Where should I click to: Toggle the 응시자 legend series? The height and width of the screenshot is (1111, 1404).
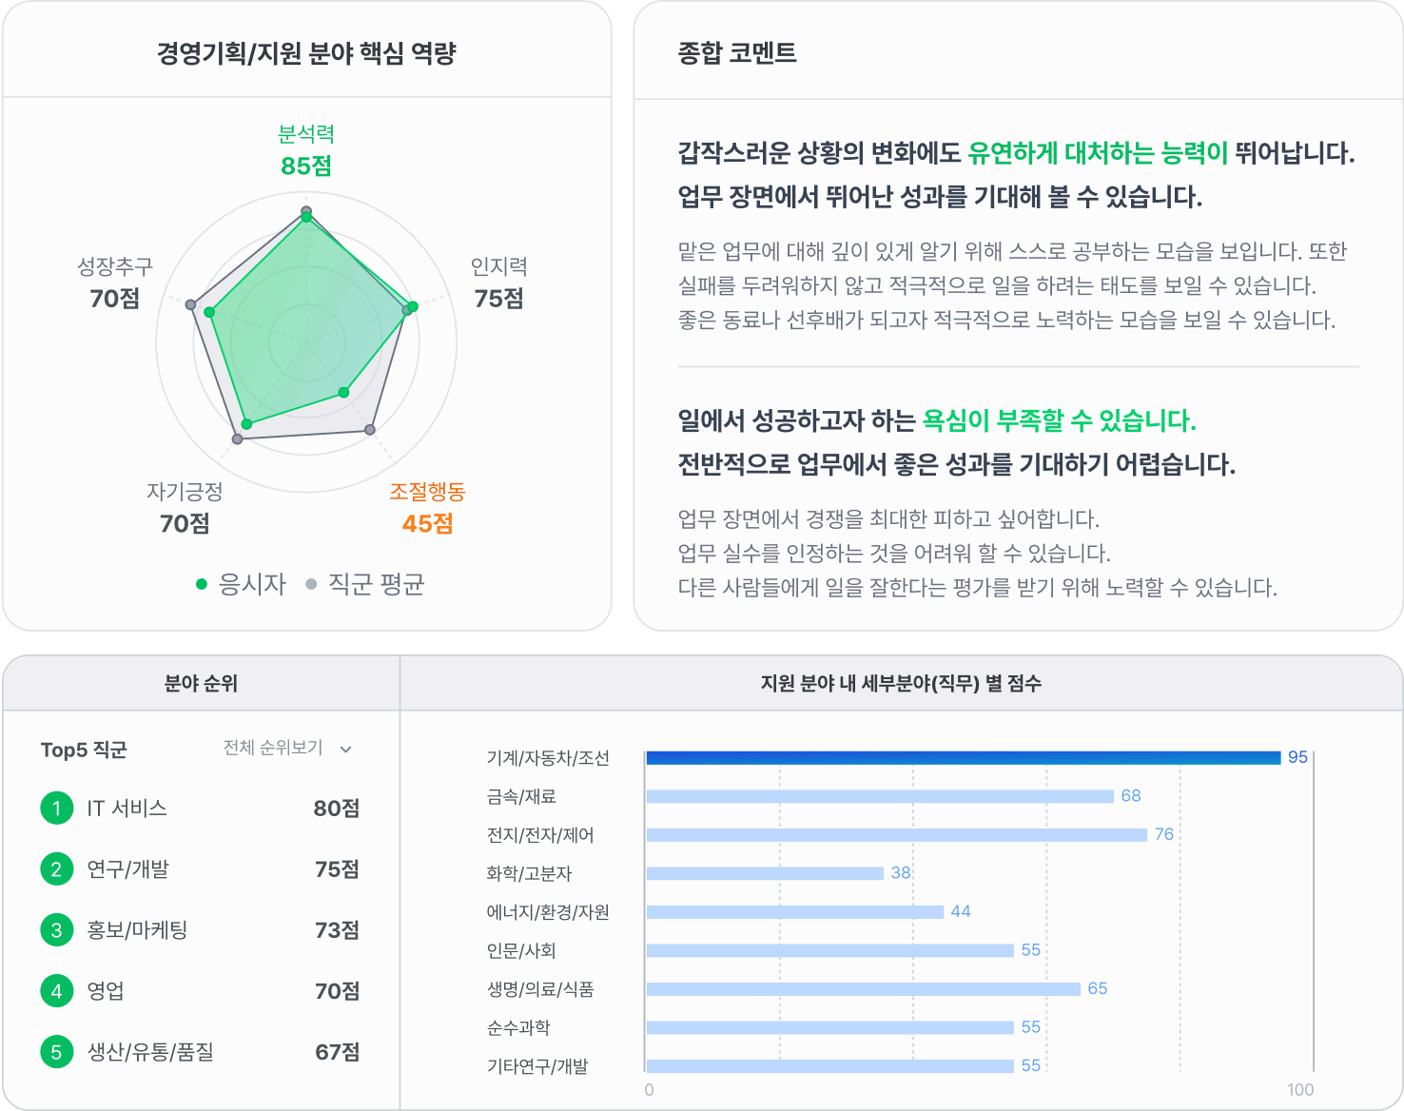click(252, 584)
